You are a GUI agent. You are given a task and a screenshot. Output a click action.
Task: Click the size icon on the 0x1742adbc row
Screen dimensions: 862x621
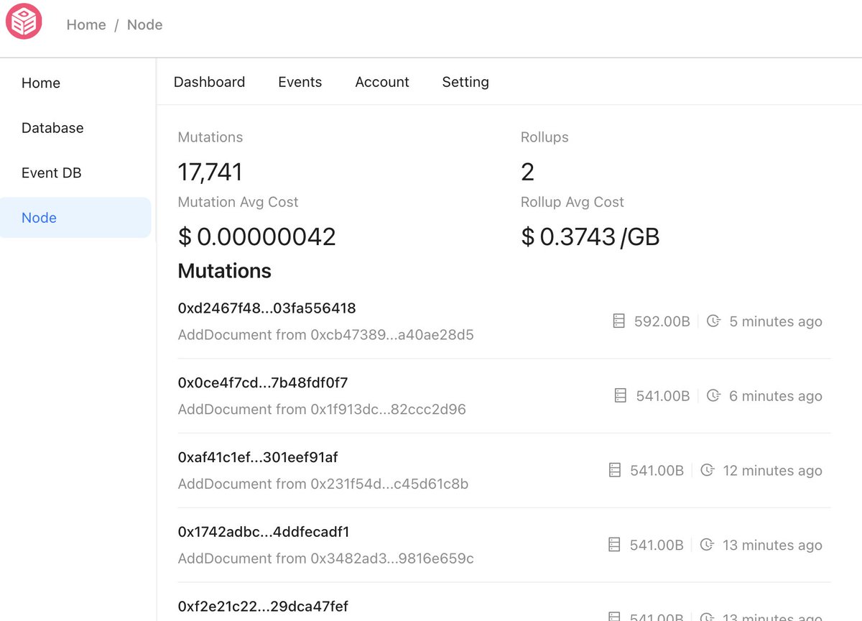(614, 545)
